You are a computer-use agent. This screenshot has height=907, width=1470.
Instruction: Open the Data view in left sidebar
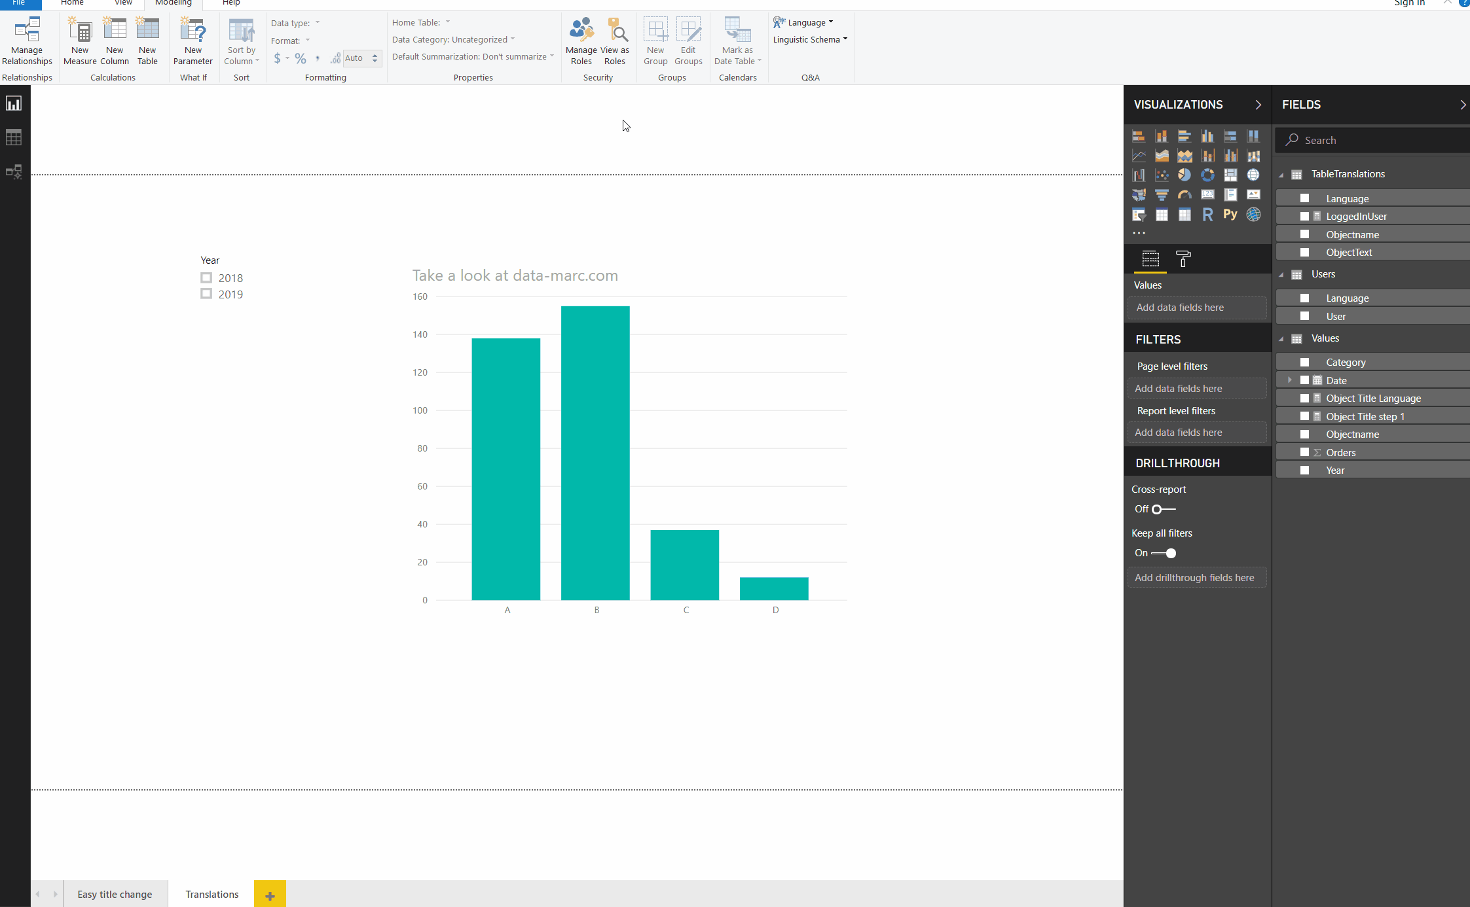(13, 137)
